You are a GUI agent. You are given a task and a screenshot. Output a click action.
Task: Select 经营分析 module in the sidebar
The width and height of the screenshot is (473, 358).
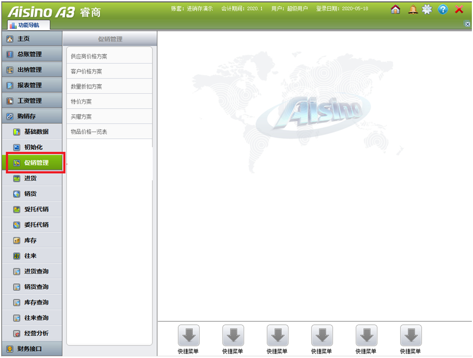36,333
